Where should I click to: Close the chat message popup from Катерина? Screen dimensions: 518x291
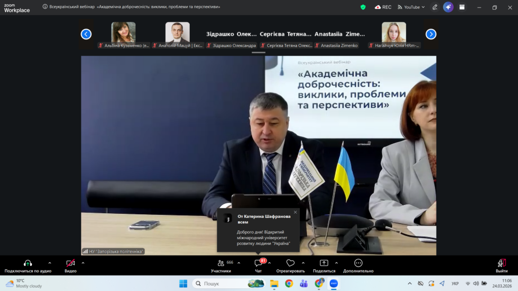tap(295, 212)
